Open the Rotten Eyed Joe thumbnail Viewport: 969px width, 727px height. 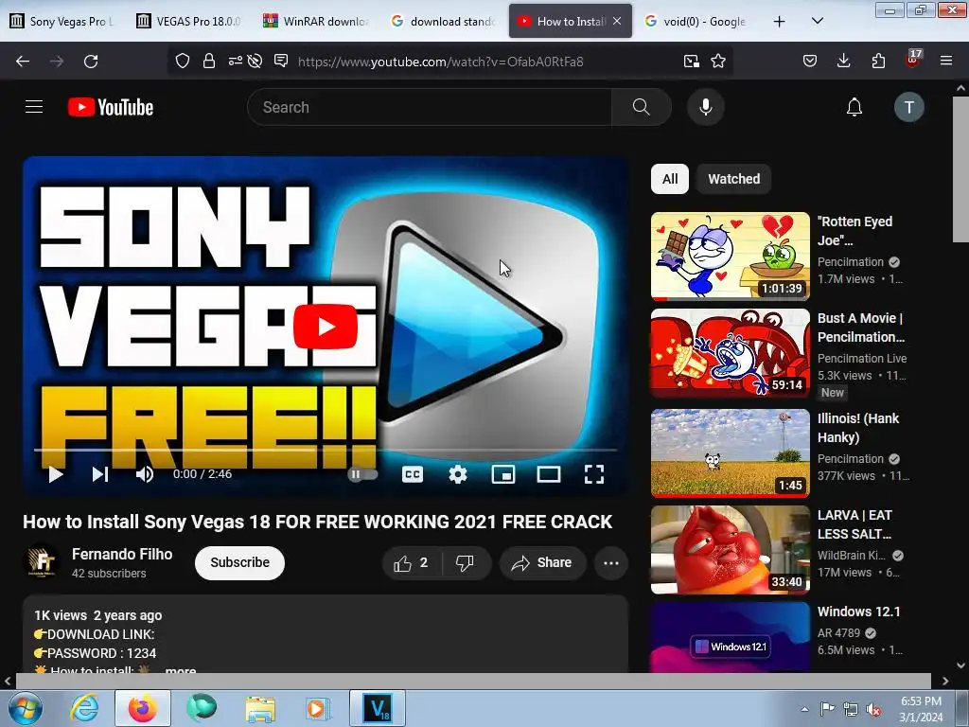[730, 256]
